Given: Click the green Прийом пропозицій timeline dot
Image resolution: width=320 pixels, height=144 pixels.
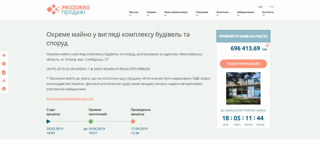Looking at the screenshot, I should coord(91,121).
